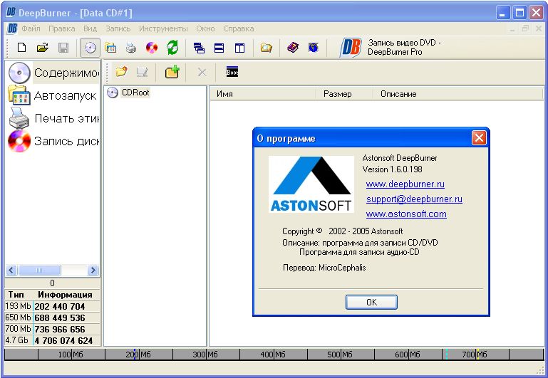
Task: Click the 400 Мб mark on the size bar
Action: pyautogui.click(x=273, y=355)
